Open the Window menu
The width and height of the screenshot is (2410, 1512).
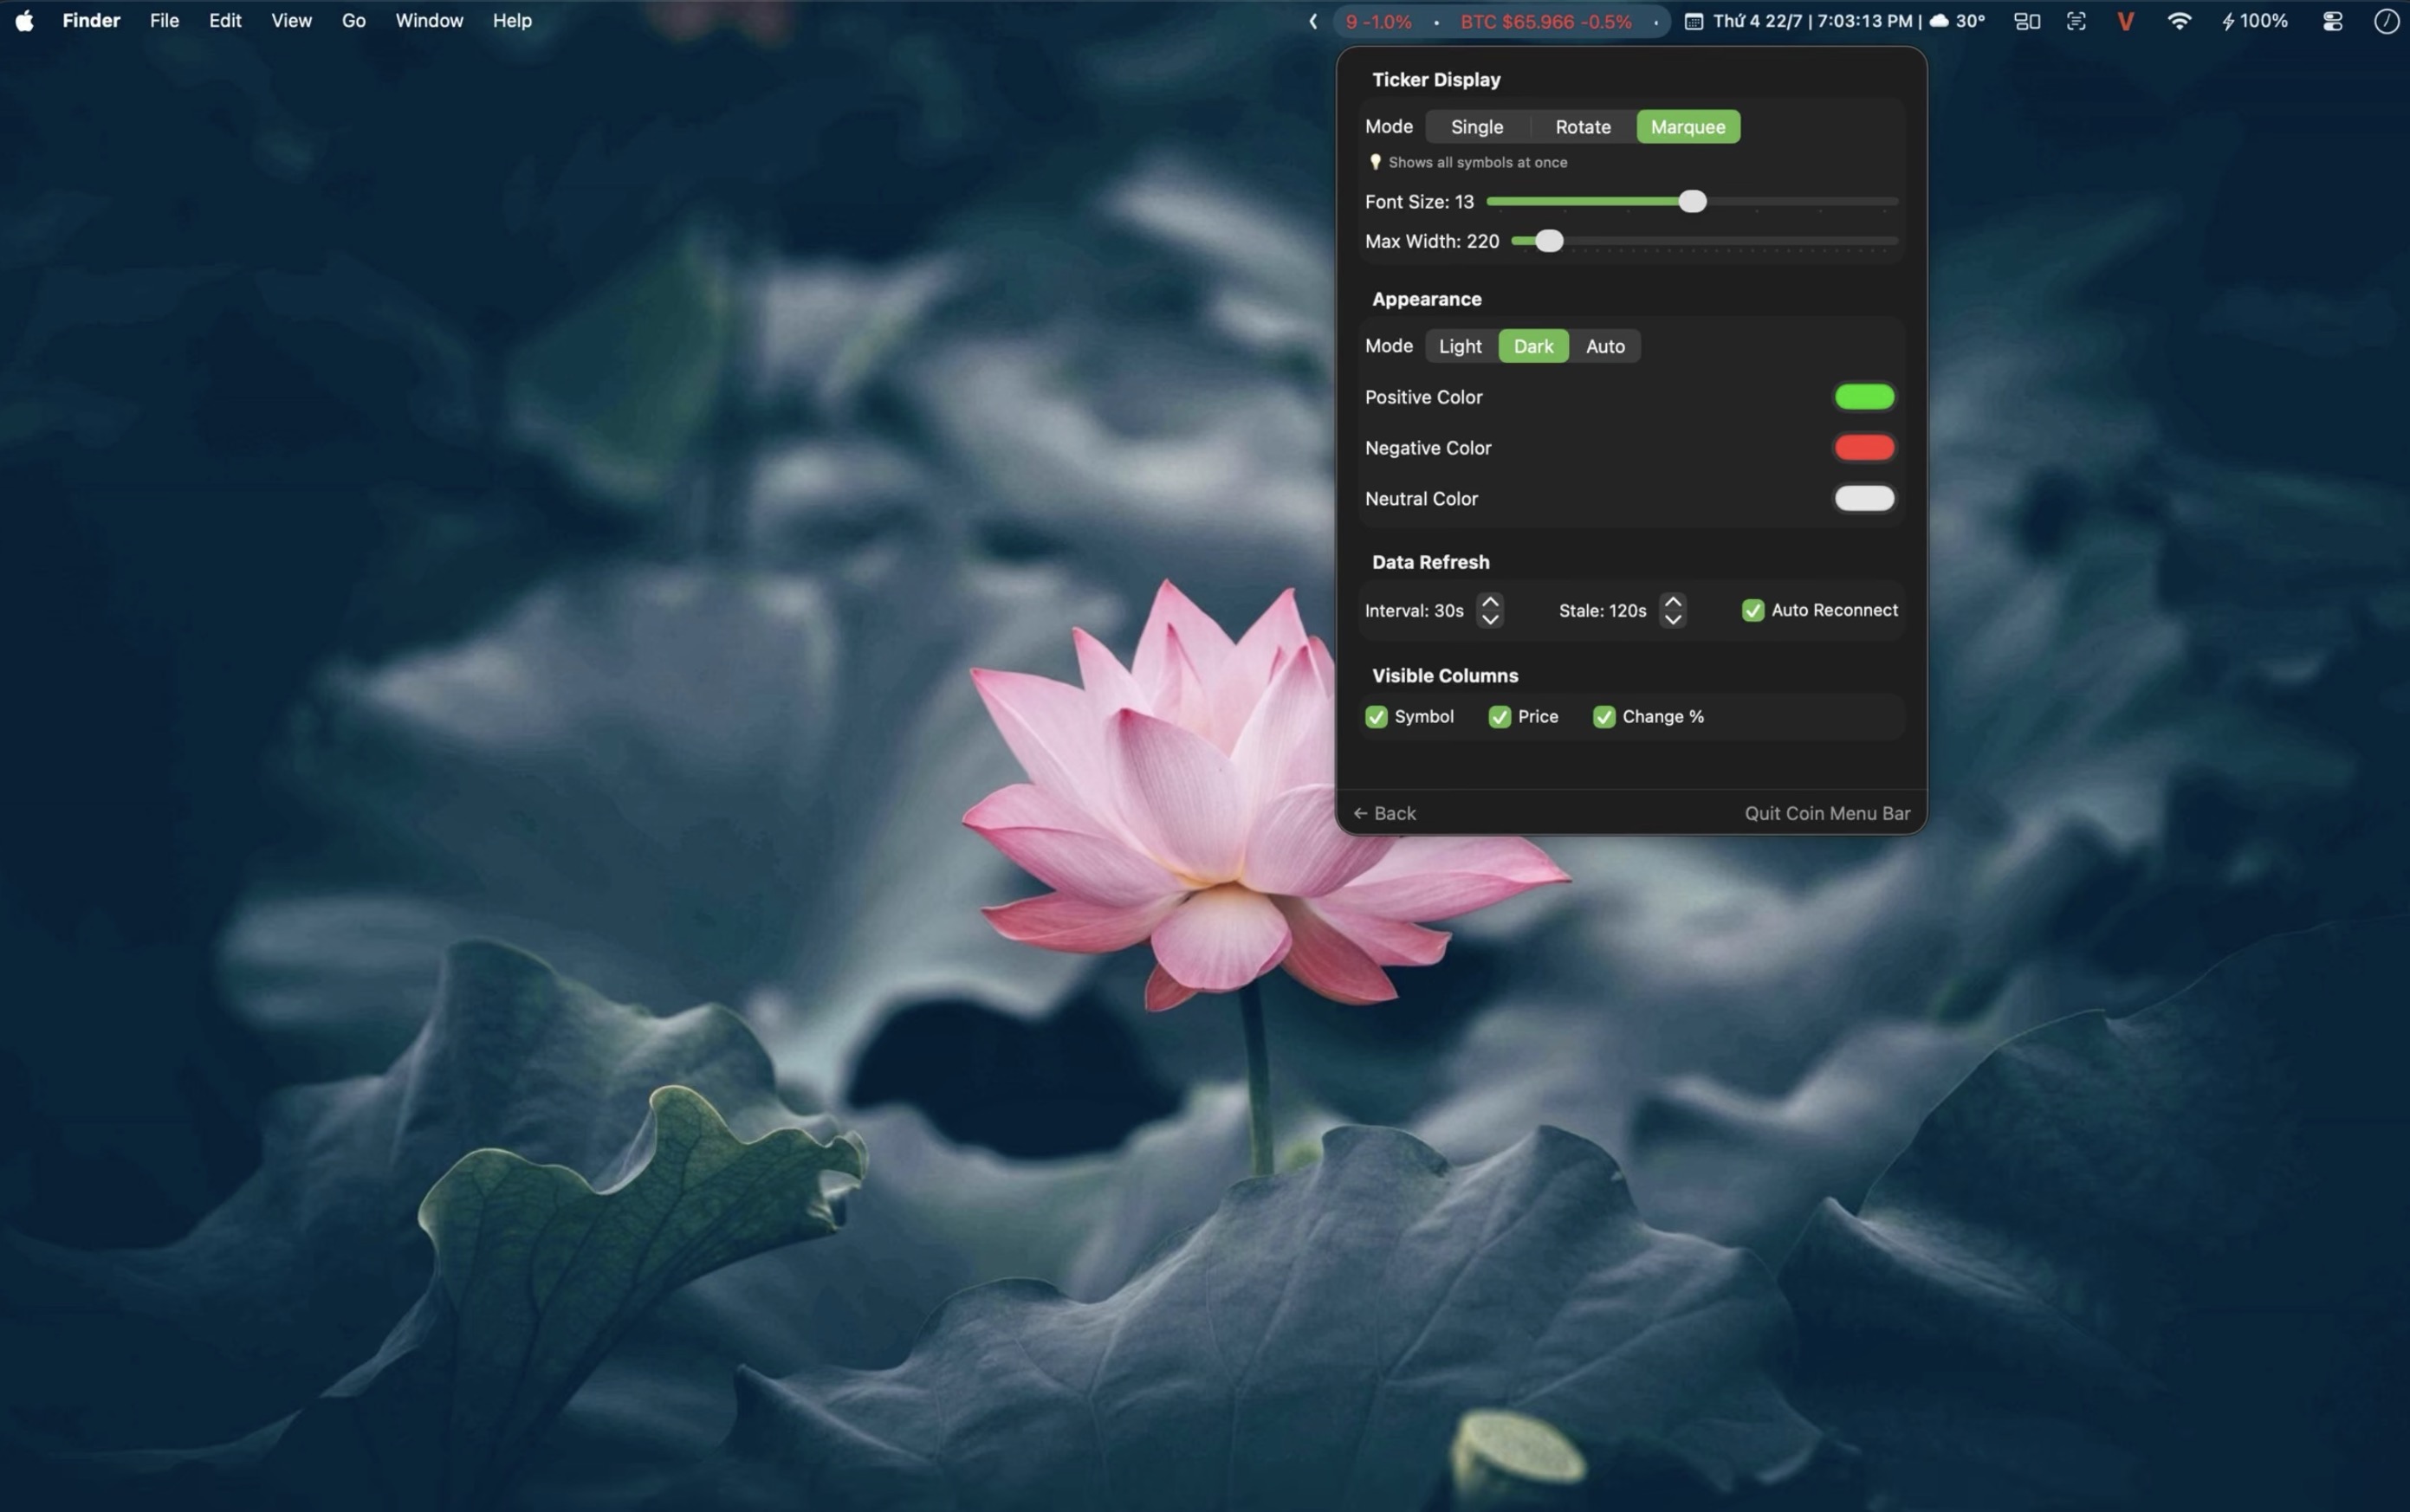429,20
